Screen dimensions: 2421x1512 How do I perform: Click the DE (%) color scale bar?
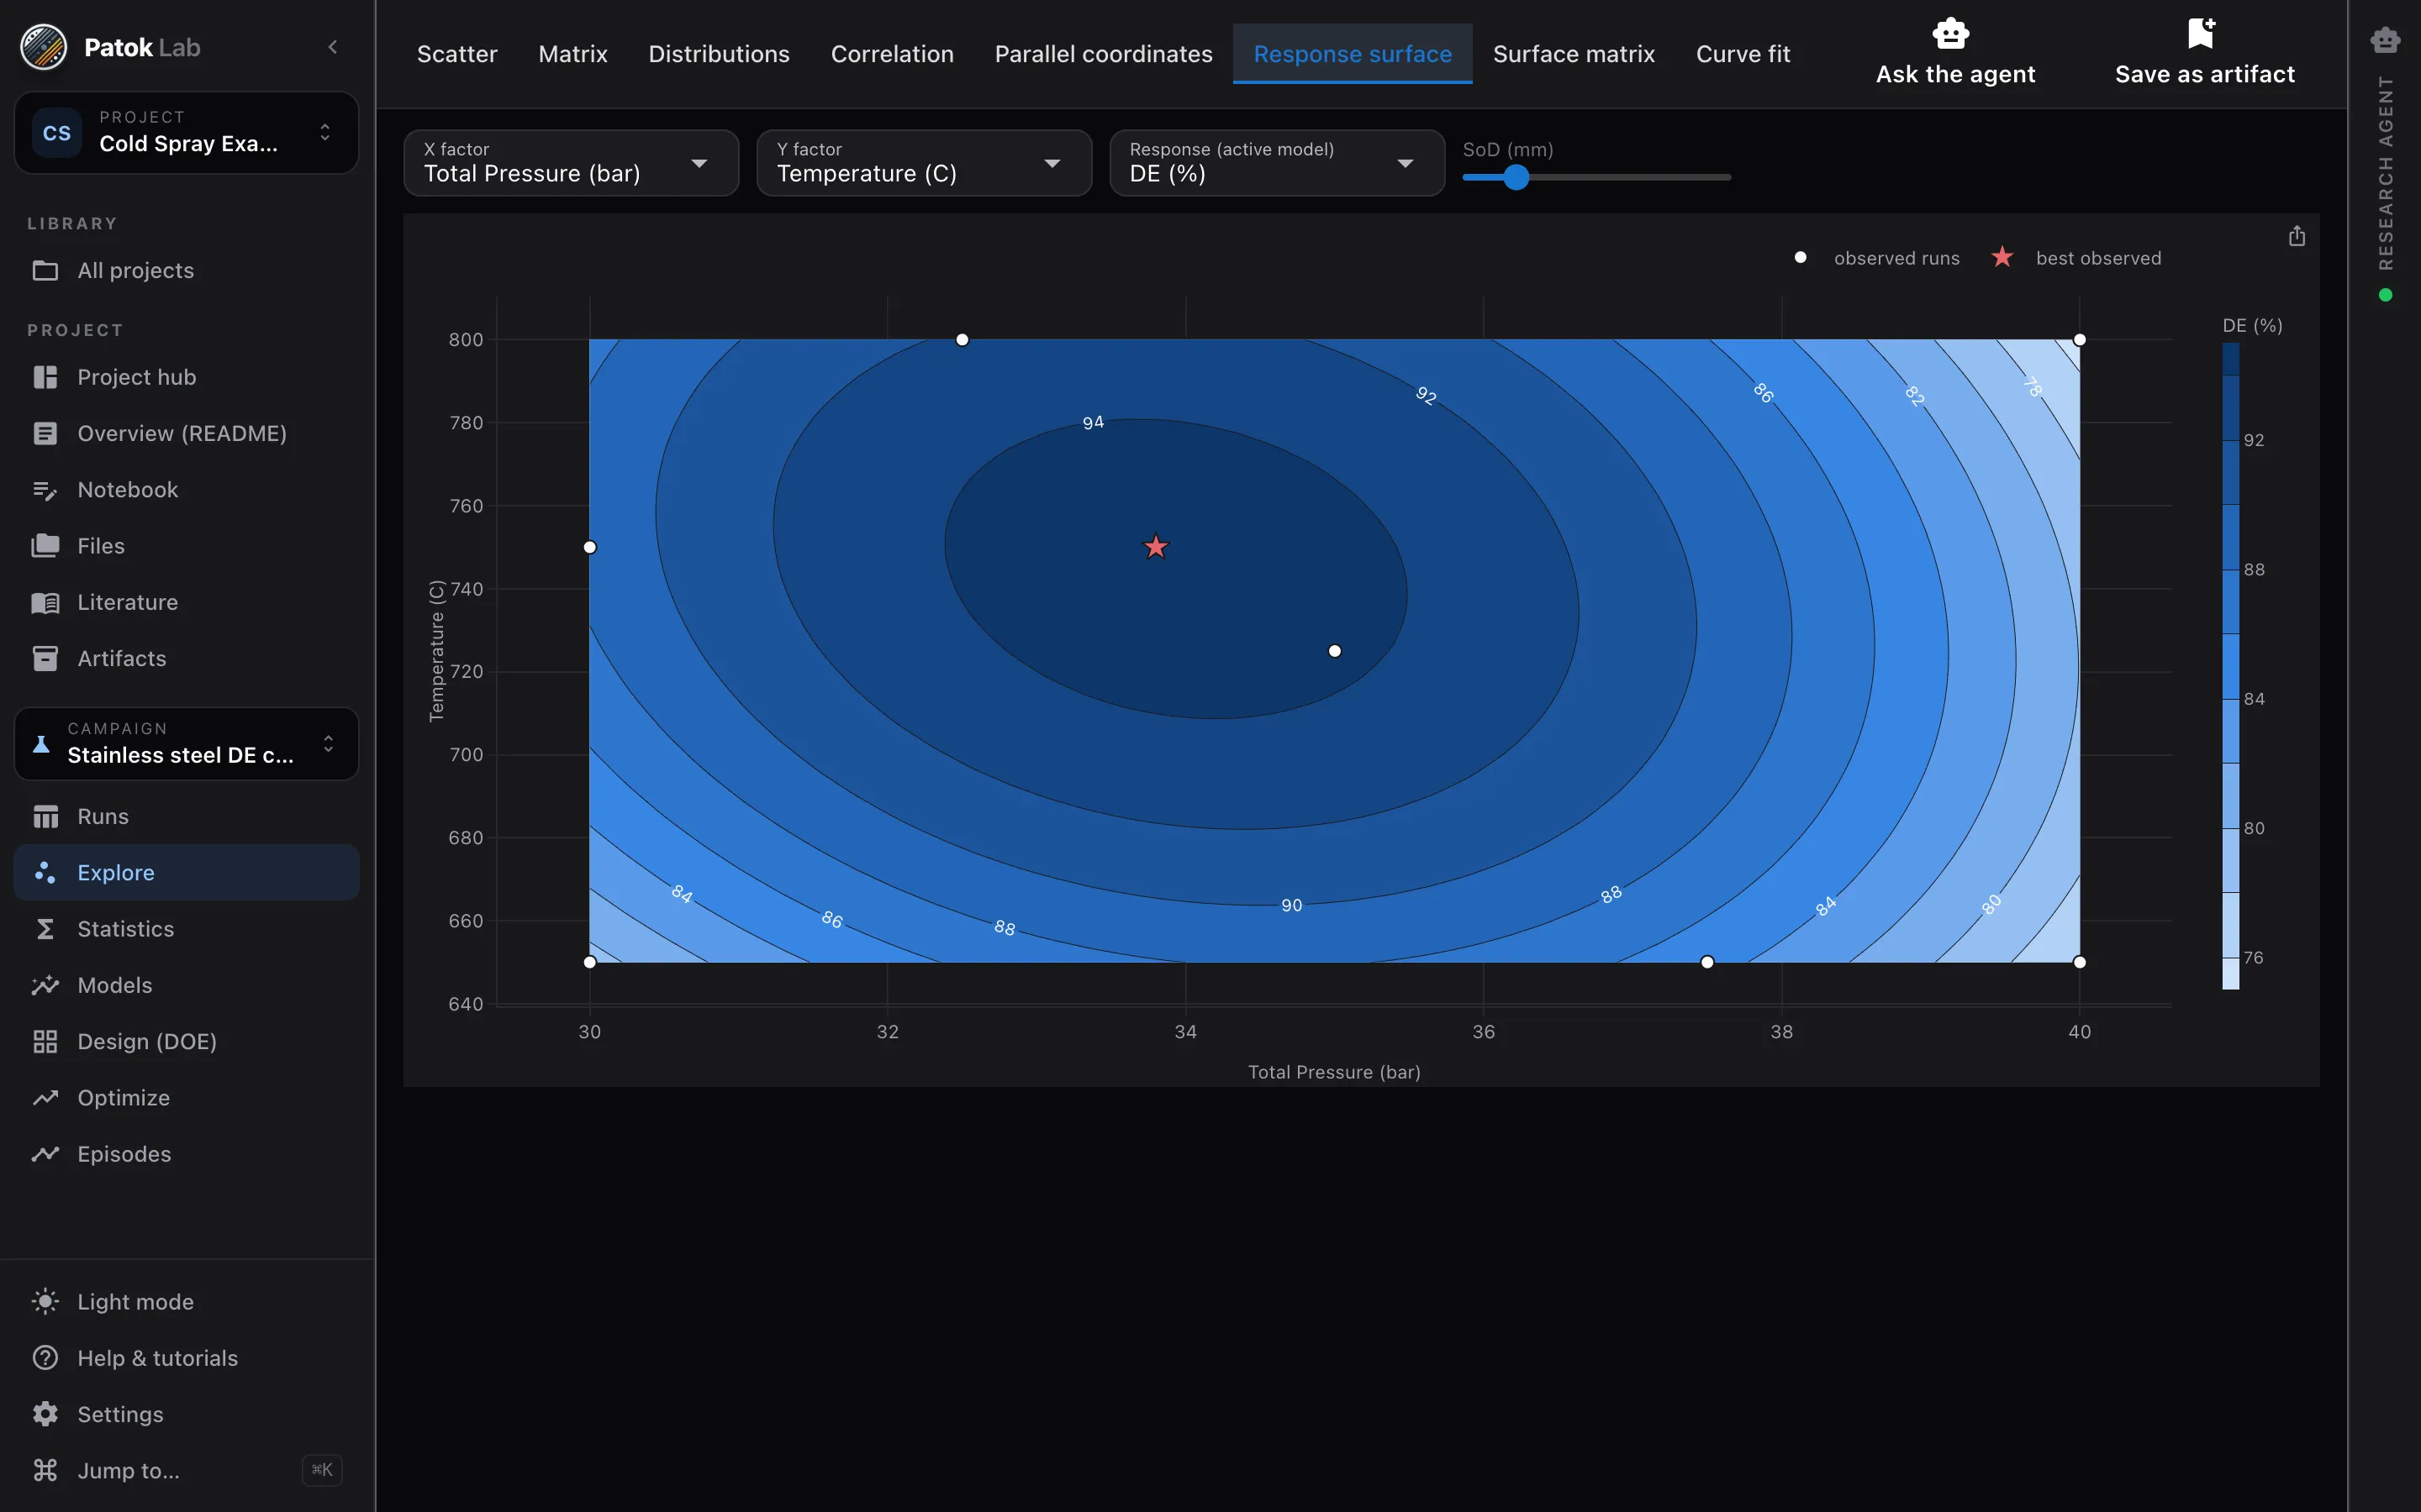coord(2231,666)
